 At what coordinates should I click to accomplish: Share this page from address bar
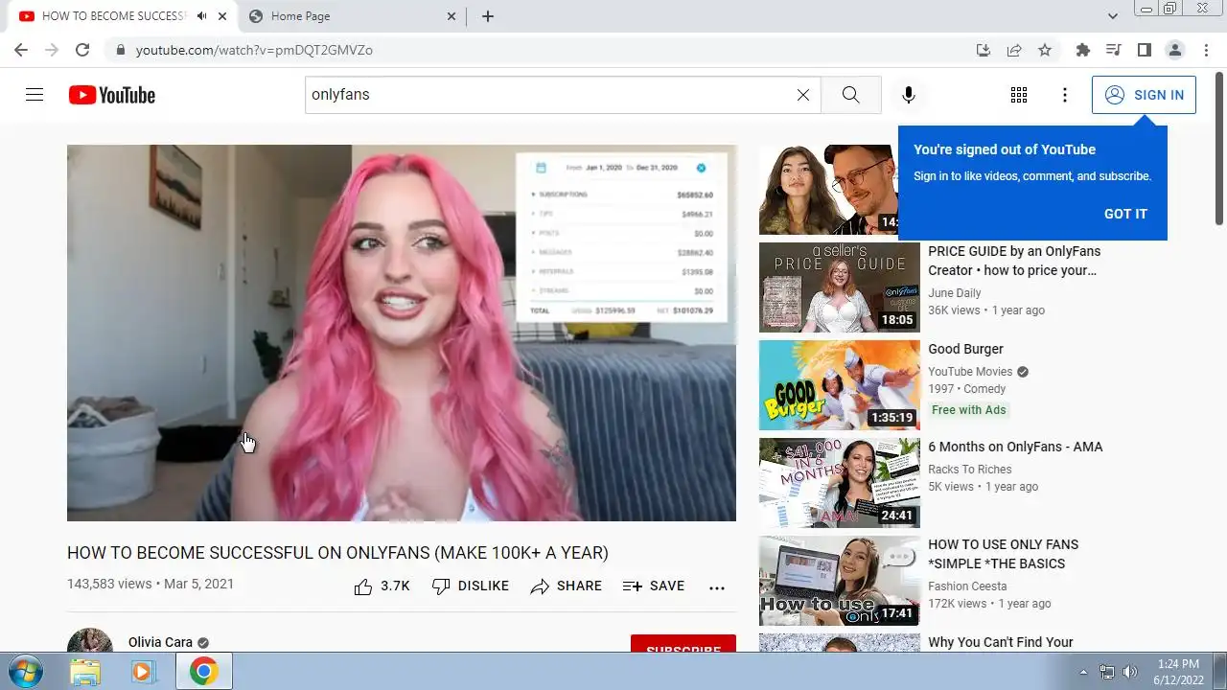click(x=1013, y=50)
